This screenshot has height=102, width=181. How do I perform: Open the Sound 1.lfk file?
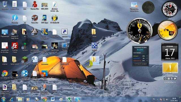55,33
